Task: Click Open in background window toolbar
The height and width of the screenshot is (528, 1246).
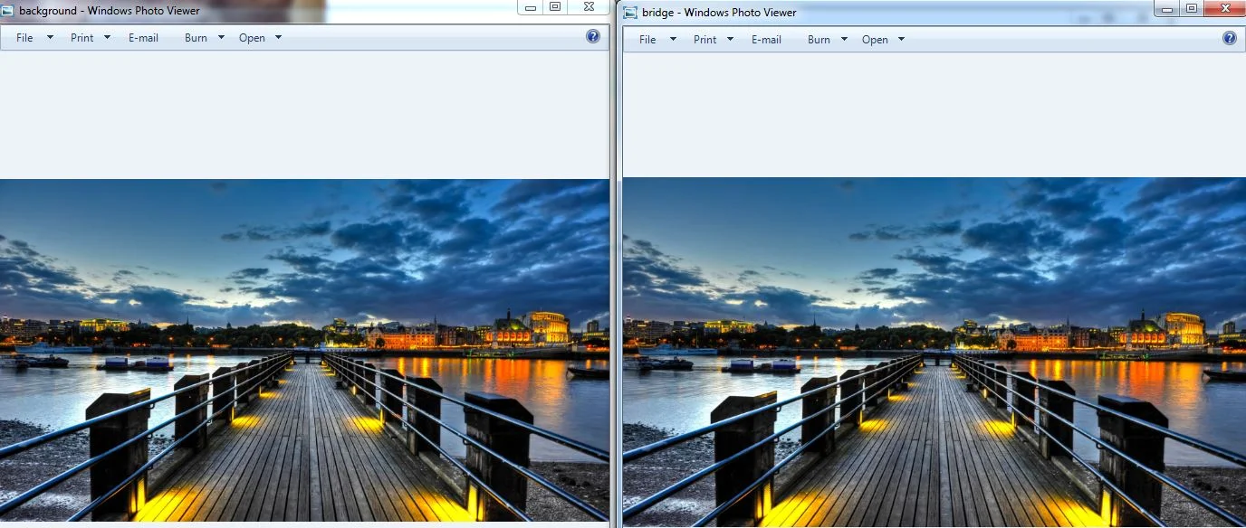Action: [x=252, y=38]
